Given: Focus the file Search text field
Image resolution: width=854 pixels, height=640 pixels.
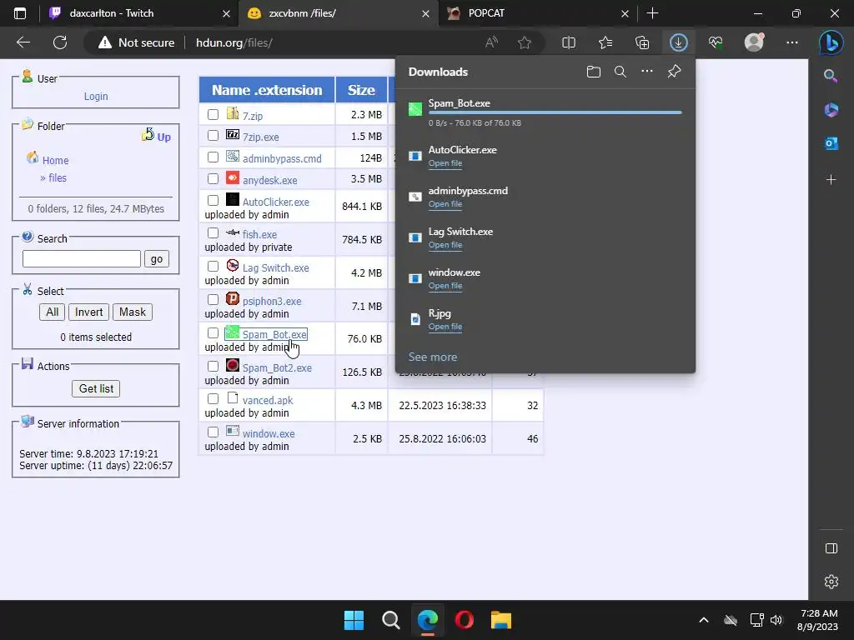Looking at the screenshot, I should pos(81,259).
